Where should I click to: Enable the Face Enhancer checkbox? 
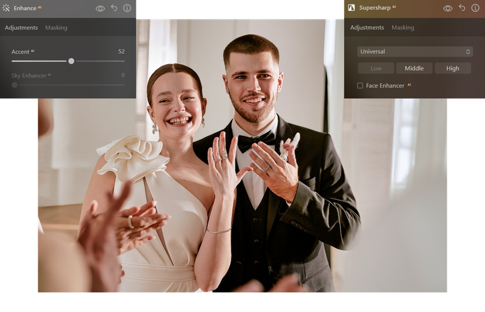tap(360, 86)
